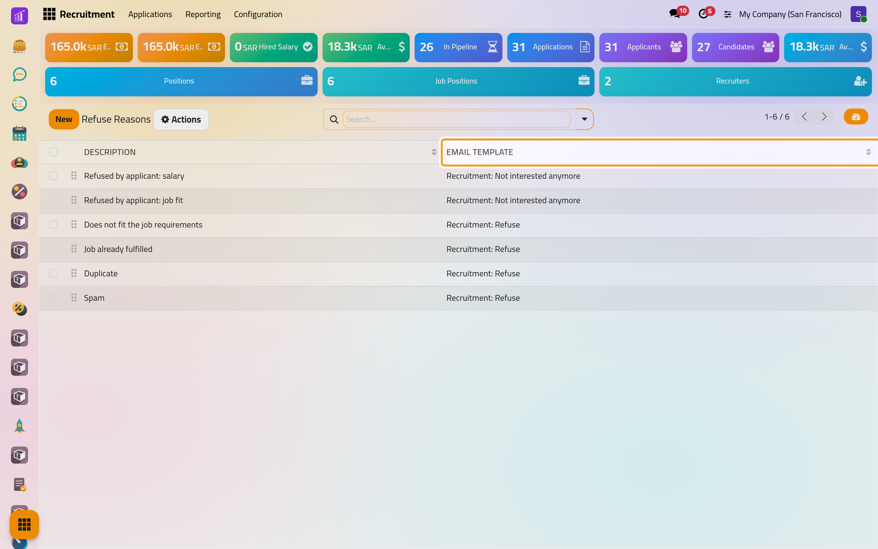Check the Refused by applicant: job fit row

pos(53,200)
